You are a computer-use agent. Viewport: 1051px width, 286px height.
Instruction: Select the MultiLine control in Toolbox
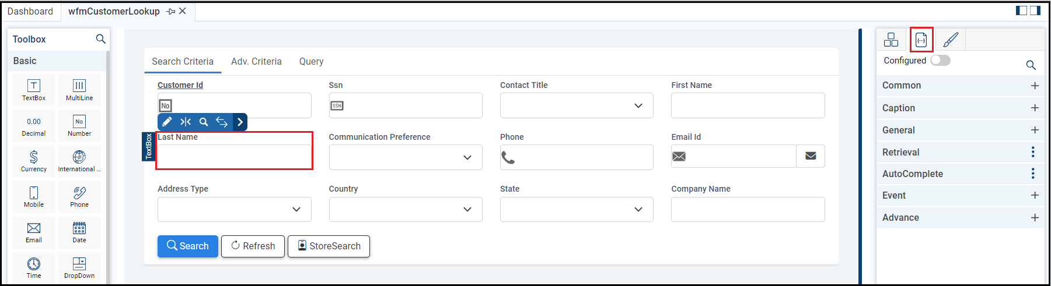tap(79, 90)
